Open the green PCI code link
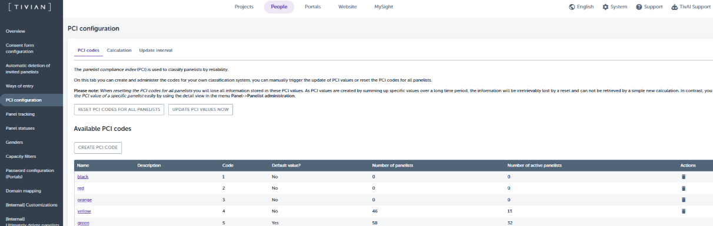Screen dimensions: 713x226 [x=84, y=223]
